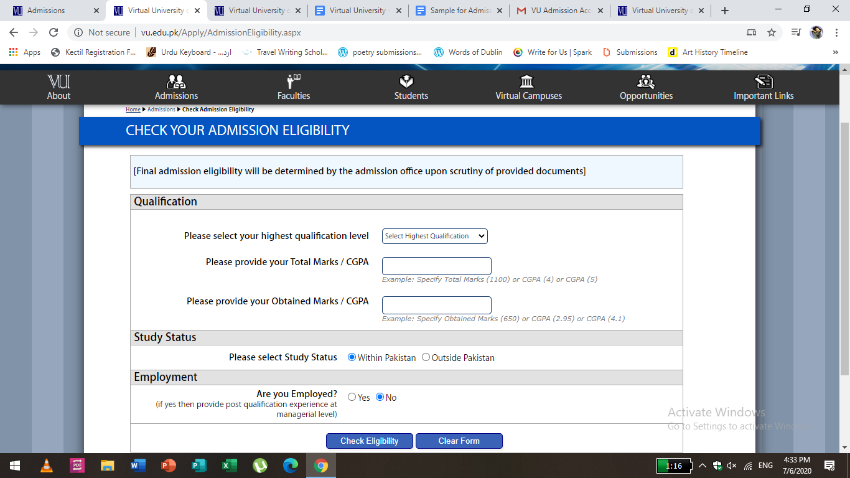The height and width of the screenshot is (478, 850).
Task: Expand the bookmarks bar overflow chevron
Action: pos(835,52)
